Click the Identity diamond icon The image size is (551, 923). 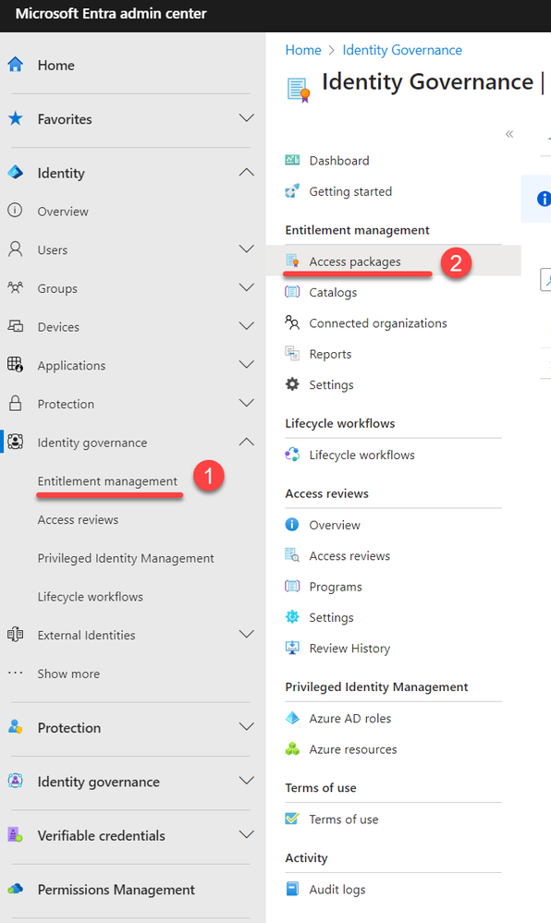16,173
